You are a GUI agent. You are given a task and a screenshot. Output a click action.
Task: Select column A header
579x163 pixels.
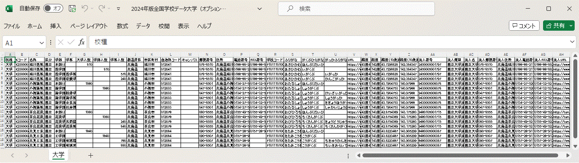[10, 54]
